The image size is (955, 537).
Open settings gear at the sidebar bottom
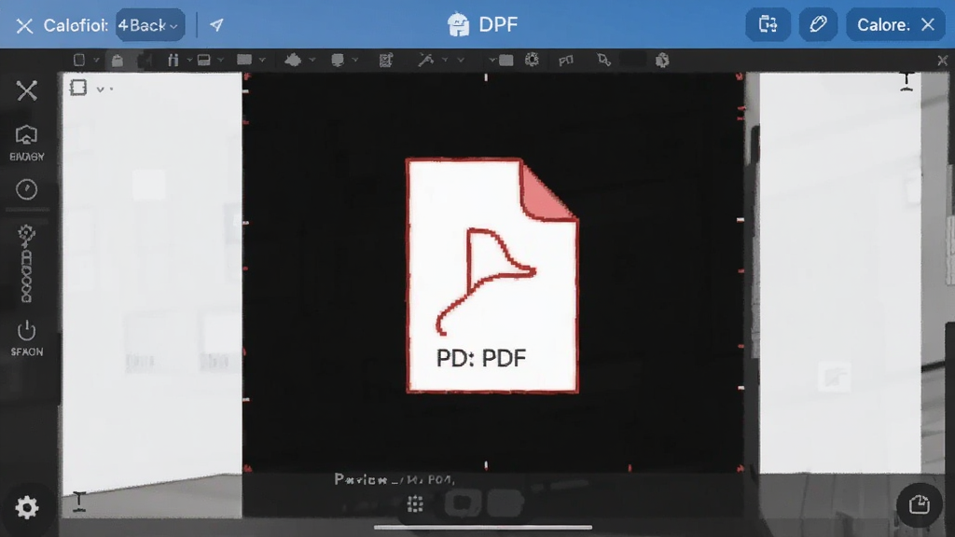(27, 507)
